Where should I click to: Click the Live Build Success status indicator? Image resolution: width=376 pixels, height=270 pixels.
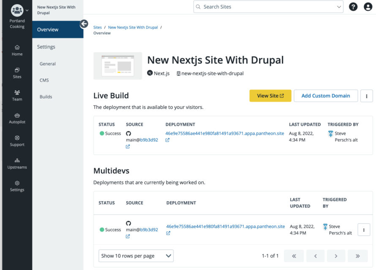pos(110,133)
